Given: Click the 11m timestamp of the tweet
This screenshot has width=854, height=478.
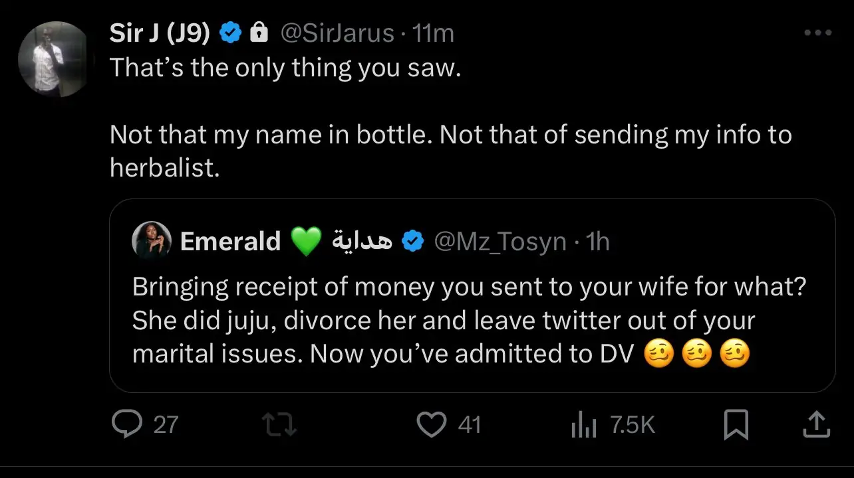Looking at the screenshot, I should [x=434, y=33].
